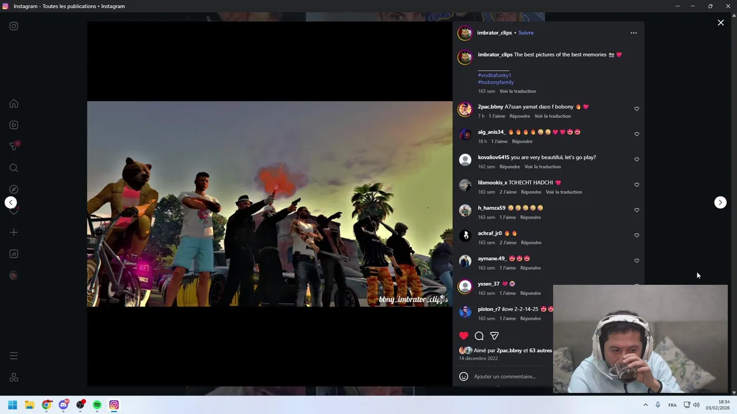737x414 pixels.
Task: Open kovaliov6415 avatar picture
Action: (465, 160)
